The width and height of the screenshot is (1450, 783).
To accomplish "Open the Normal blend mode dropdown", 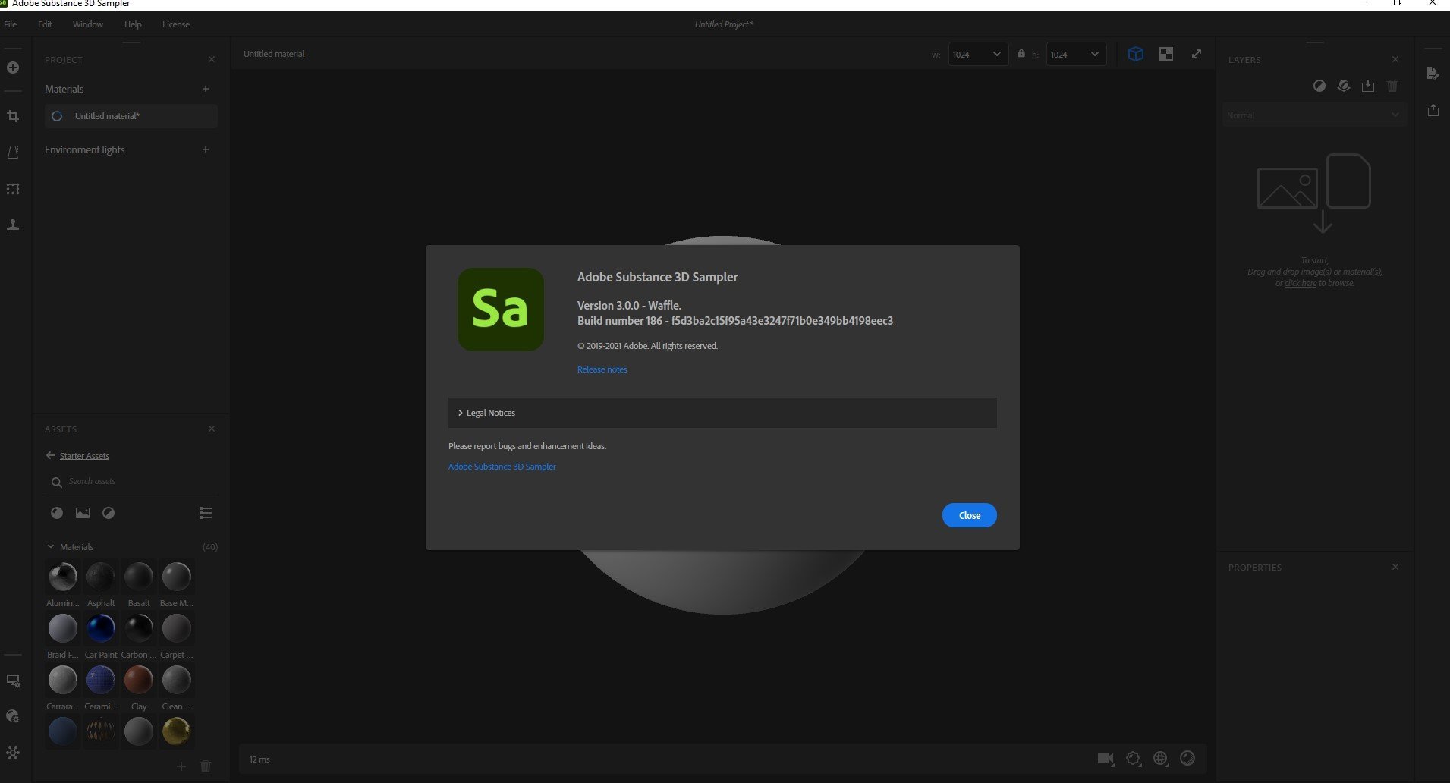I will pos(1313,115).
